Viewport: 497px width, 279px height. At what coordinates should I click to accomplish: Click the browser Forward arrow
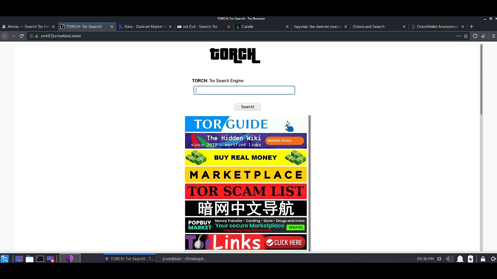coord(13,36)
